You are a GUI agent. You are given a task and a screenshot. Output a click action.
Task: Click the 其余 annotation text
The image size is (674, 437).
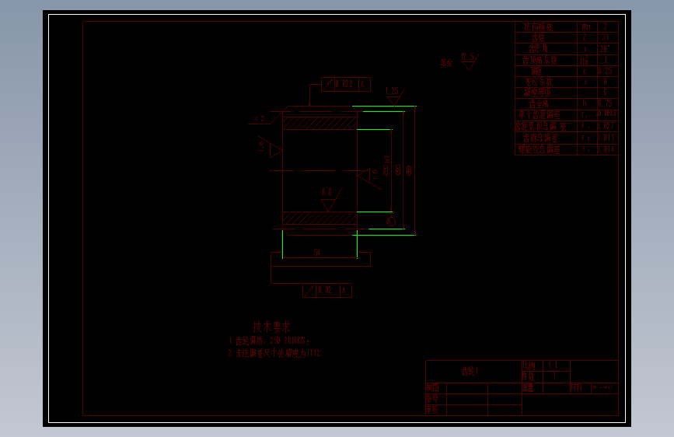[446, 63]
